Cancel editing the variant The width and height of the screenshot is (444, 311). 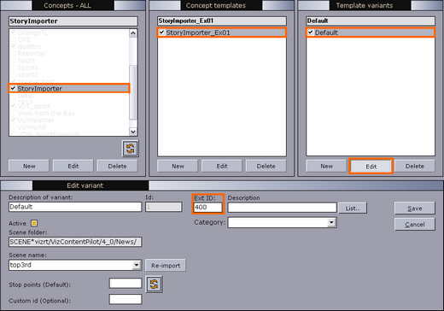tap(415, 225)
